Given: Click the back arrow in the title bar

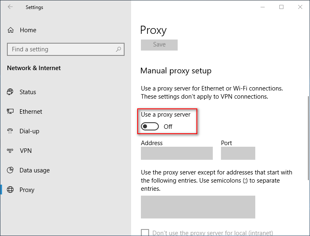Looking at the screenshot, I should click(x=10, y=7).
